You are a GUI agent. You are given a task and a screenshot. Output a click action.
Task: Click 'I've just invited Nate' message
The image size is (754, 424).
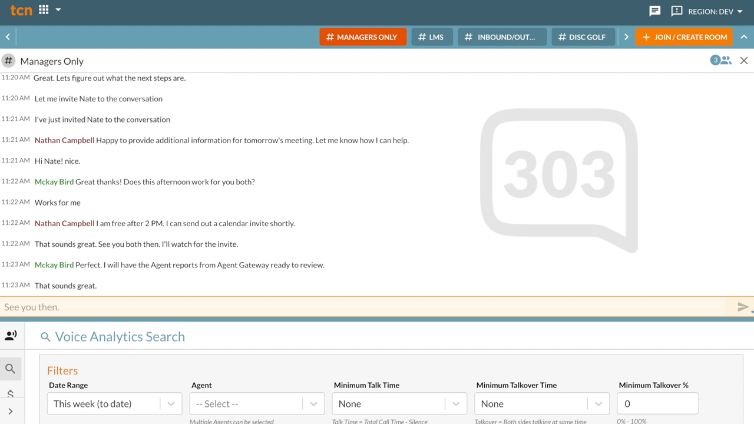tap(102, 120)
